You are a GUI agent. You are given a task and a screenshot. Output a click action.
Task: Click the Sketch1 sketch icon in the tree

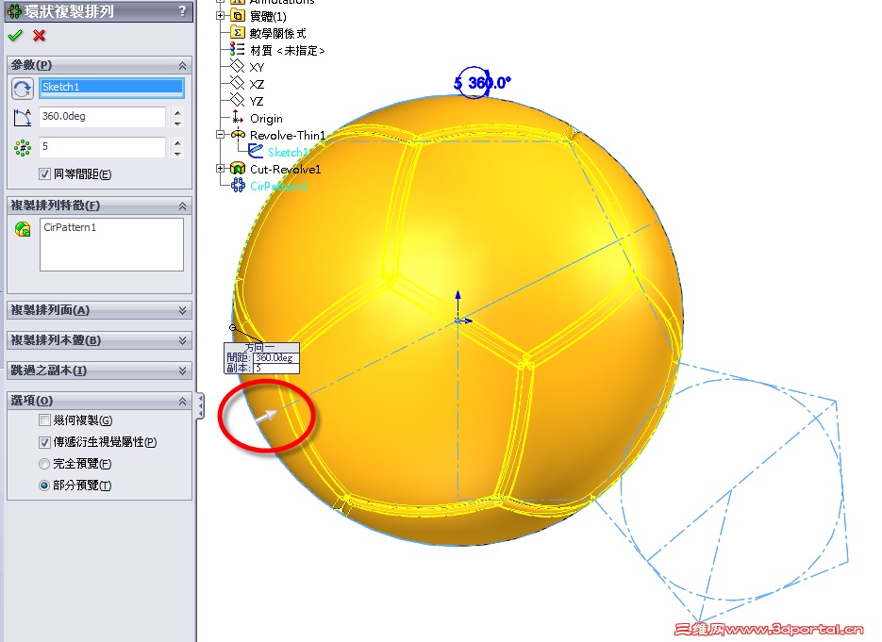click(256, 151)
